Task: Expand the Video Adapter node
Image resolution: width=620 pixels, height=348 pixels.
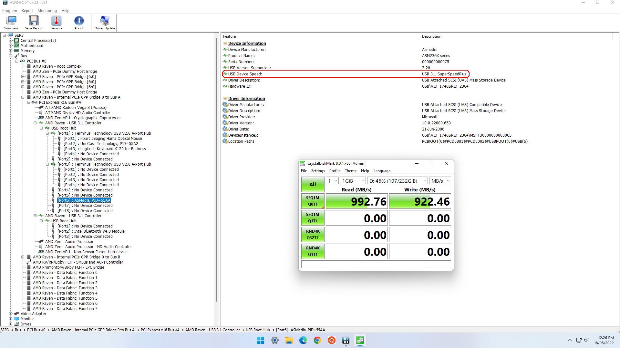Action: [11, 314]
